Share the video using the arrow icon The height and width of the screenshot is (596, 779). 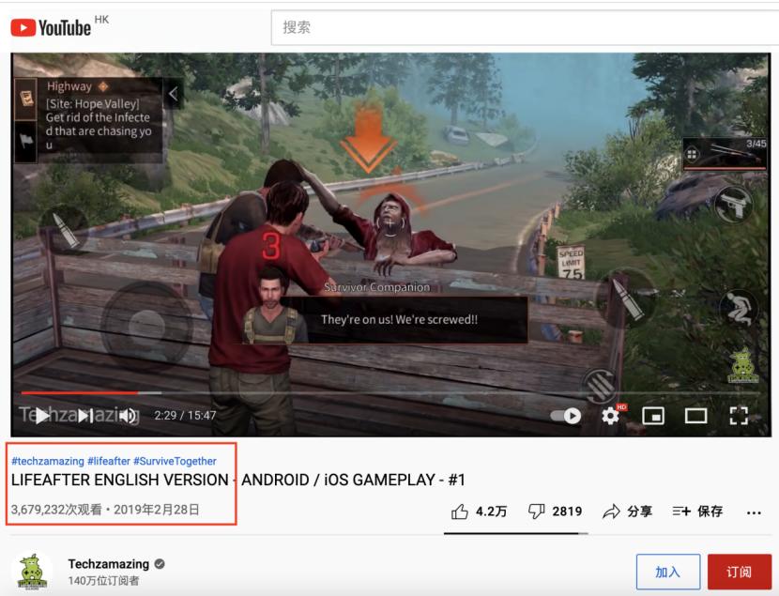click(627, 512)
